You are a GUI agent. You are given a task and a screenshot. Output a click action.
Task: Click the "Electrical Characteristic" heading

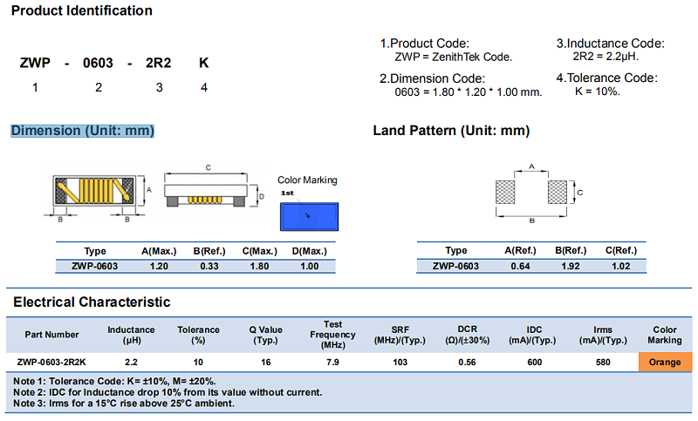tap(92, 302)
